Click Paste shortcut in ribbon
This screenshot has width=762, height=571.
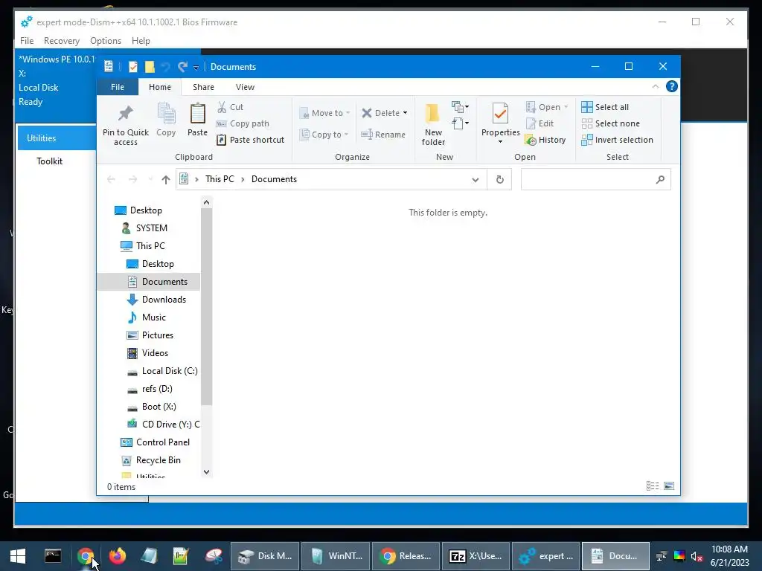coord(250,140)
